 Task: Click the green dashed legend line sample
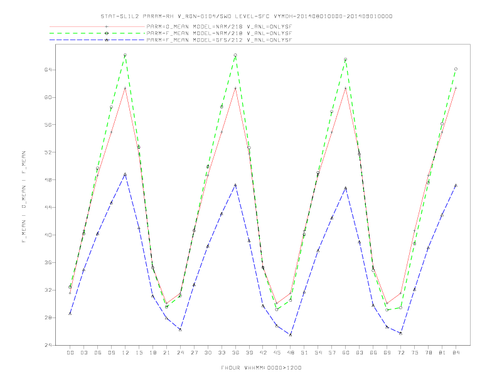pyautogui.click(x=97, y=33)
